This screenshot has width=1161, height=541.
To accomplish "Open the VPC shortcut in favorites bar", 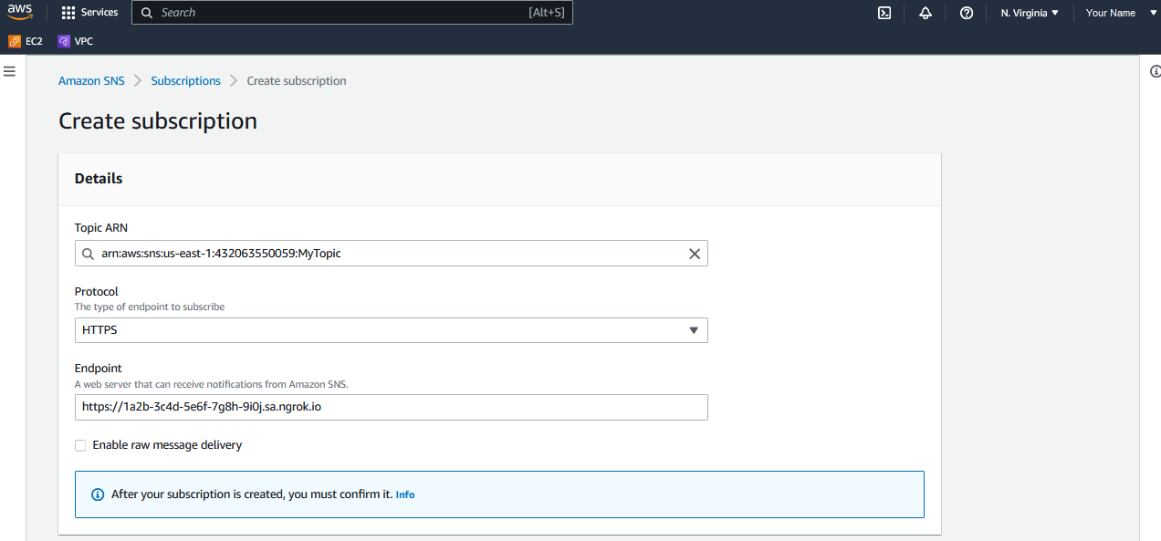I will point(76,41).
